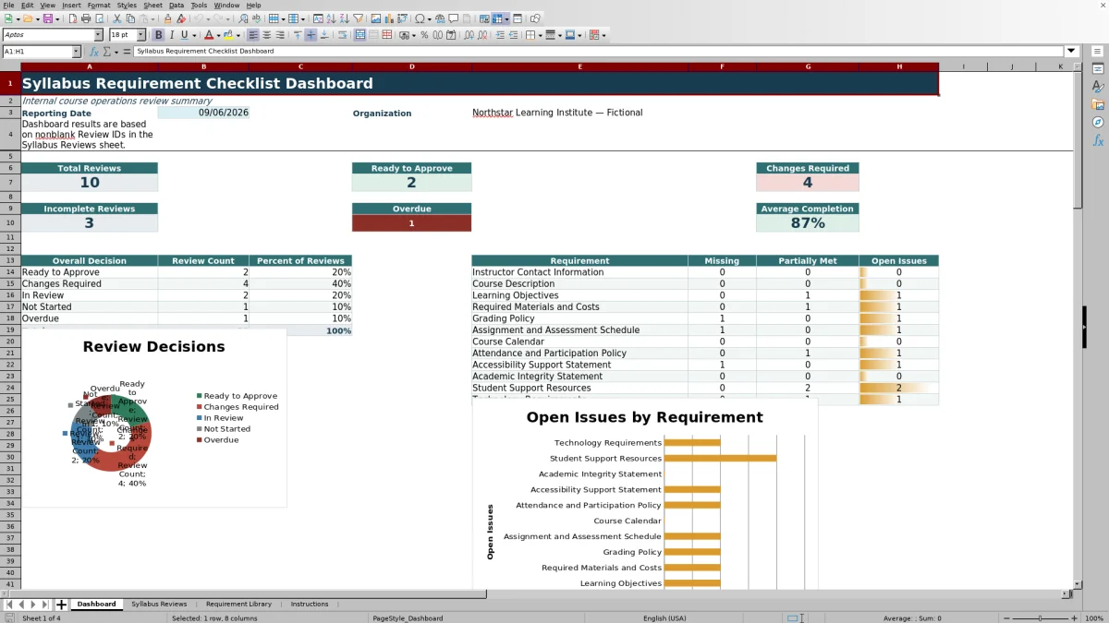Click the formula input line field

[599, 52]
